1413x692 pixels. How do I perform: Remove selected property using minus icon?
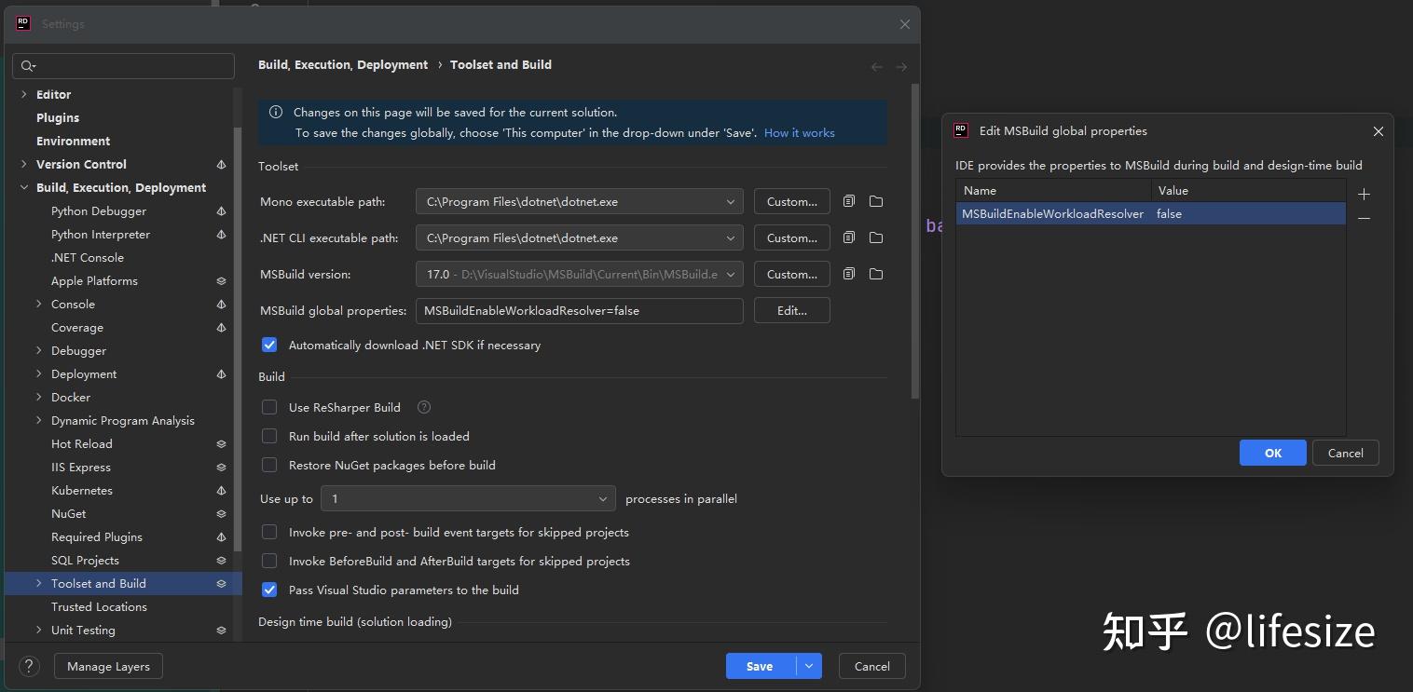click(1364, 218)
